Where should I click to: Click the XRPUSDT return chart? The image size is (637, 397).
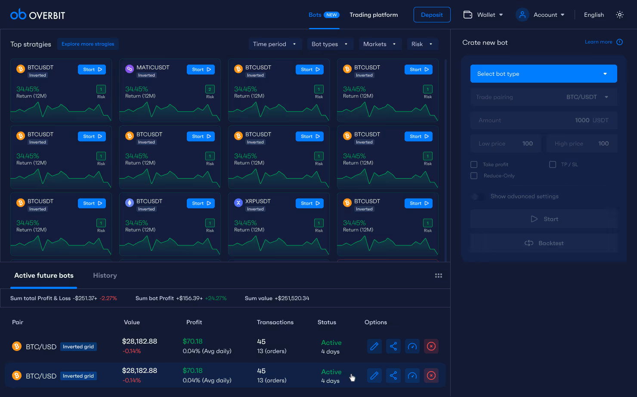278,245
